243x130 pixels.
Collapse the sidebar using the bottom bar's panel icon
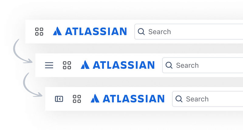pos(59,99)
